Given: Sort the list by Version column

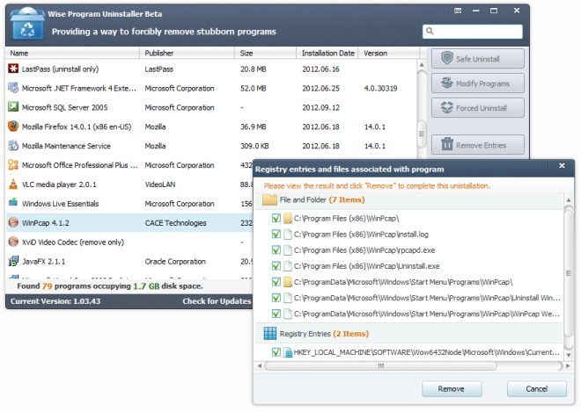Looking at the screenshot, I should pos(389,53).
